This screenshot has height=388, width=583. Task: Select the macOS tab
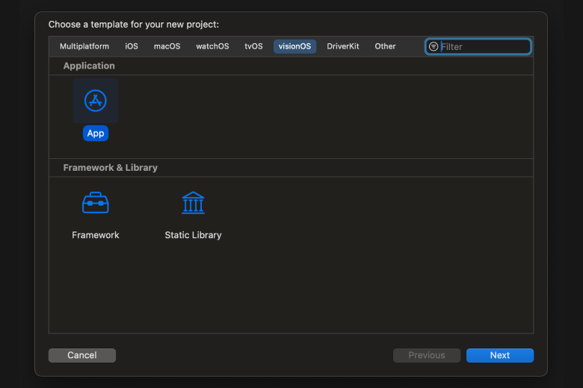[167, 46]
